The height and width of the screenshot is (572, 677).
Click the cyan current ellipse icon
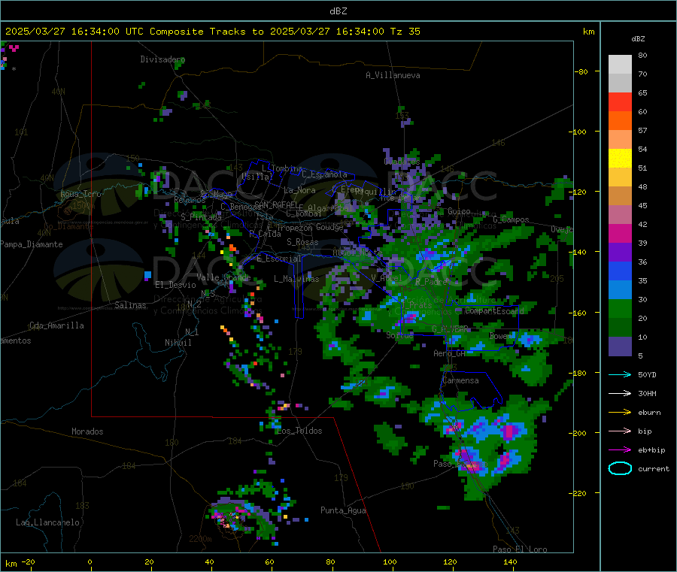coord(620,468)
